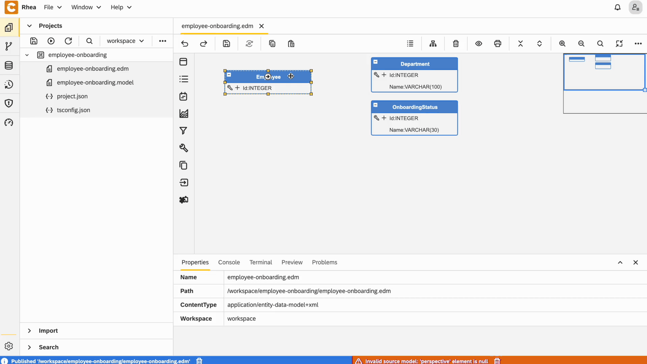Open the Database perspective in the sidebar
647x364 pixels.
tap(9, 66)
